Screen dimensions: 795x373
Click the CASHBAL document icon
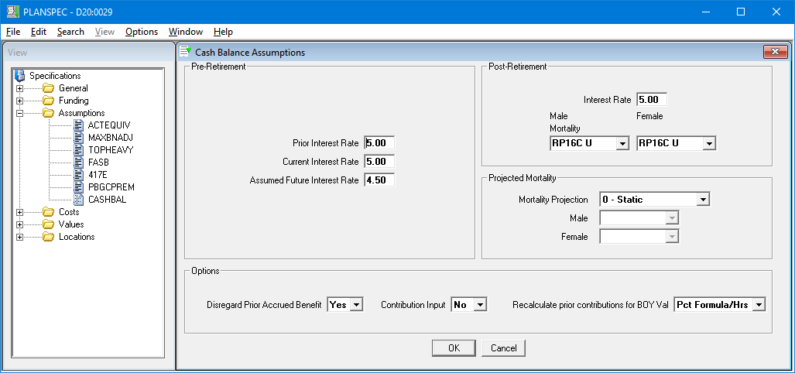[x=79, y=200]
